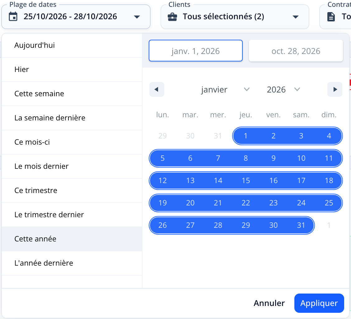This screenshot has height=319, width=351.
Task: Select day 10 in the calendar
Action: click(301, 158)
